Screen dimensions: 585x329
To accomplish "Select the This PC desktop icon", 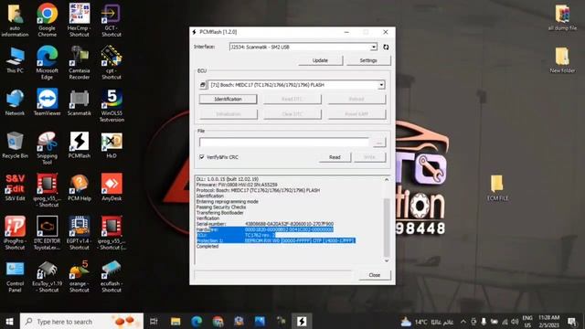I will pyautogui.click(x=15, y=60).
